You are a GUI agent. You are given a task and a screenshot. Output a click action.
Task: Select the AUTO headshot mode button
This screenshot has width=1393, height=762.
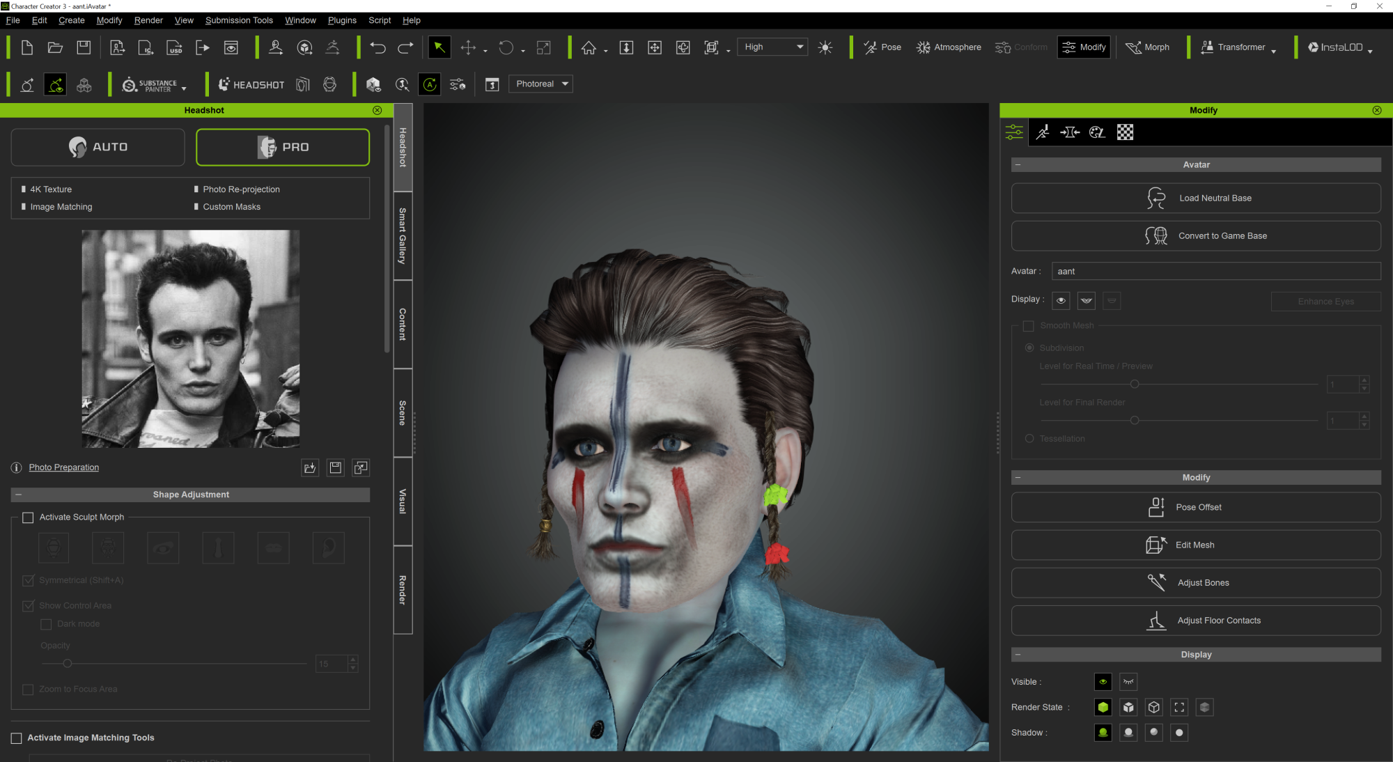98,147
